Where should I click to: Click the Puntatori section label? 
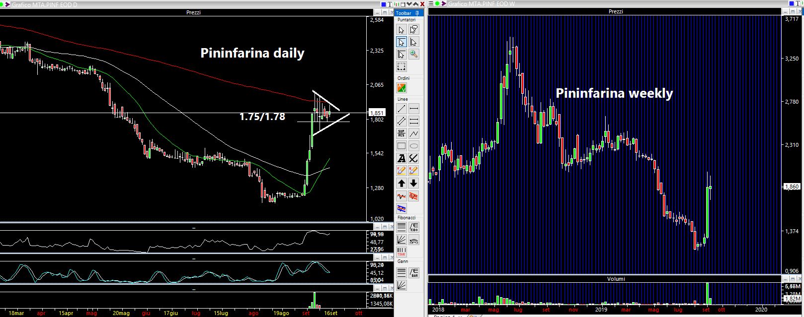point(406,20)
